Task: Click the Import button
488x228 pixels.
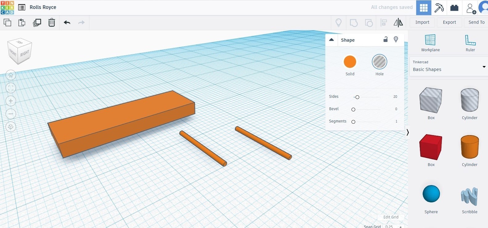Action: [422, 23]
